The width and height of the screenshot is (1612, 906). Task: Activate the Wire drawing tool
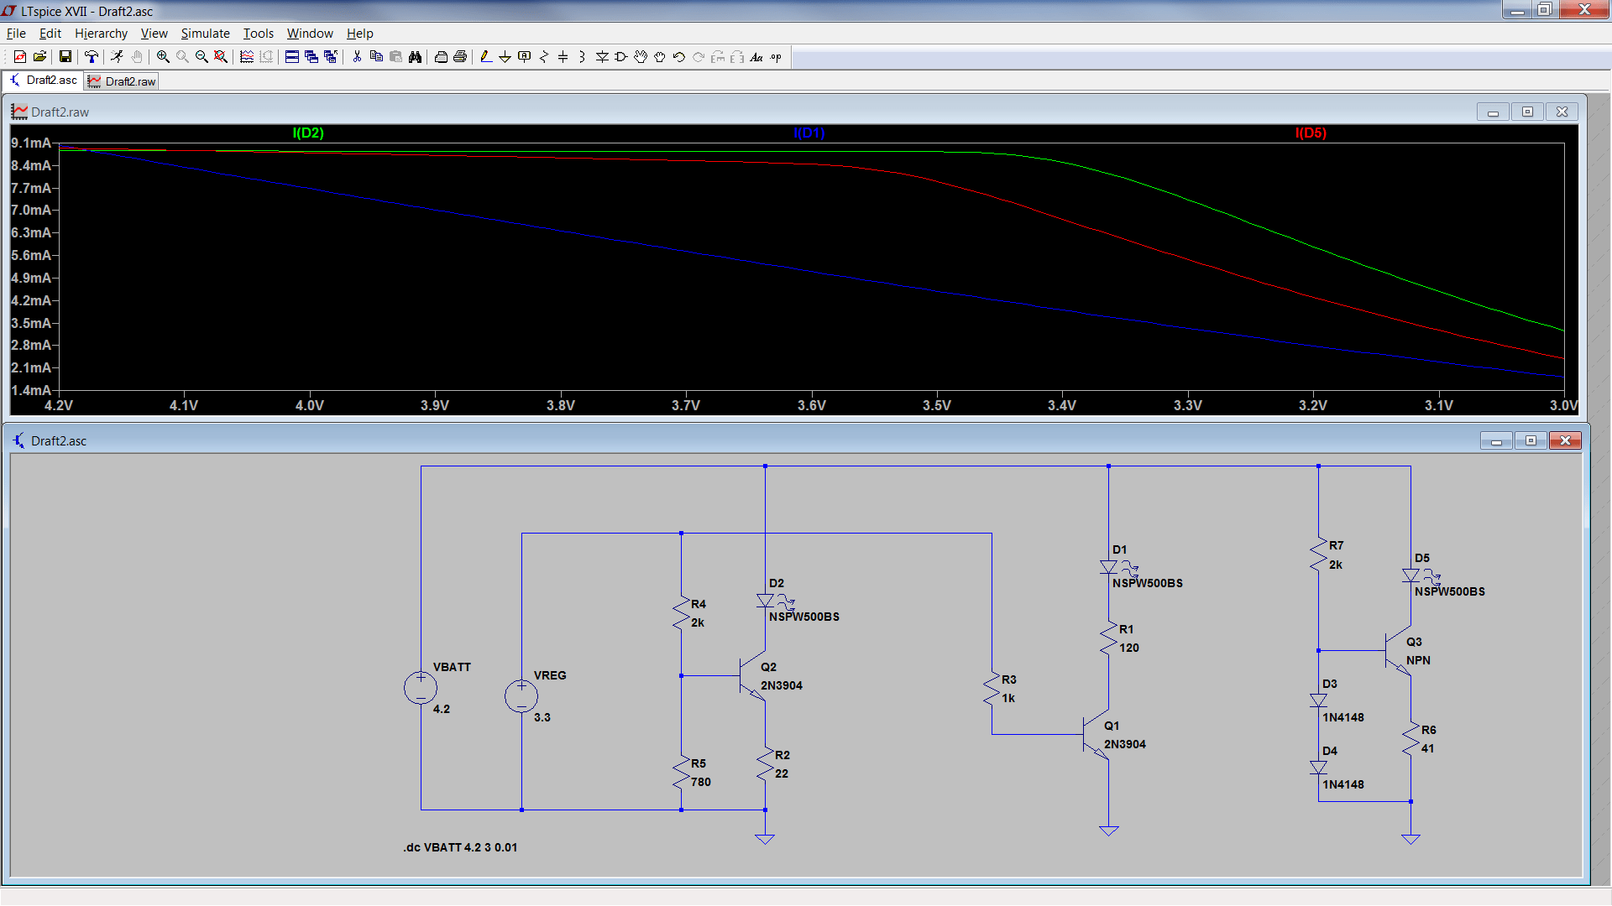[x=485, y=57]
